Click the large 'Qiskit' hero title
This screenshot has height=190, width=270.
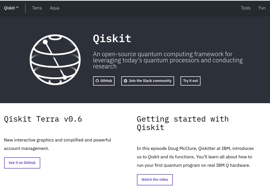click(x=112, y=38)
